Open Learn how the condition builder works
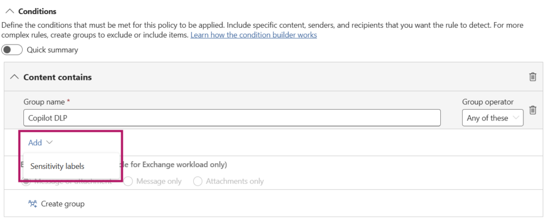The width and height of the screenshot is (556, 223). point(254,35)
